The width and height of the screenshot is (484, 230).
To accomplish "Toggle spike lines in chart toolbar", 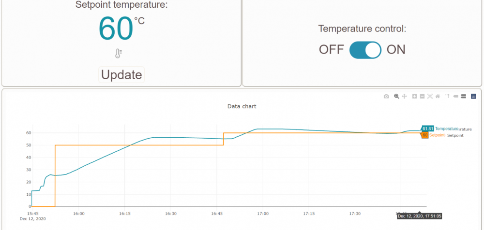I will coord(448,97).
